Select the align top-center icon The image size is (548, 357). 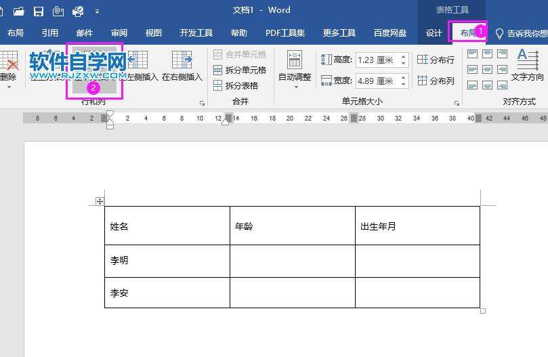(487, 54)
